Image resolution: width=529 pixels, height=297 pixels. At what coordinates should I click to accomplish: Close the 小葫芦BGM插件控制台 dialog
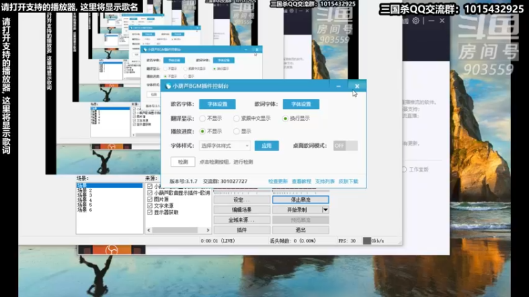[357, 86]
